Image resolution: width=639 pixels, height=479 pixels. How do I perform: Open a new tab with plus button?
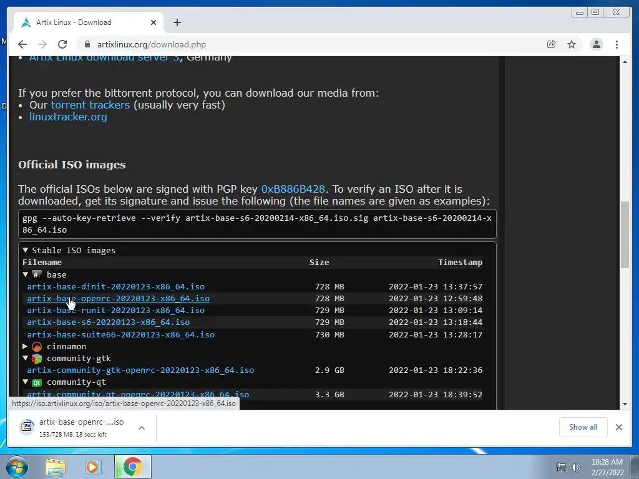coord(177,22)
